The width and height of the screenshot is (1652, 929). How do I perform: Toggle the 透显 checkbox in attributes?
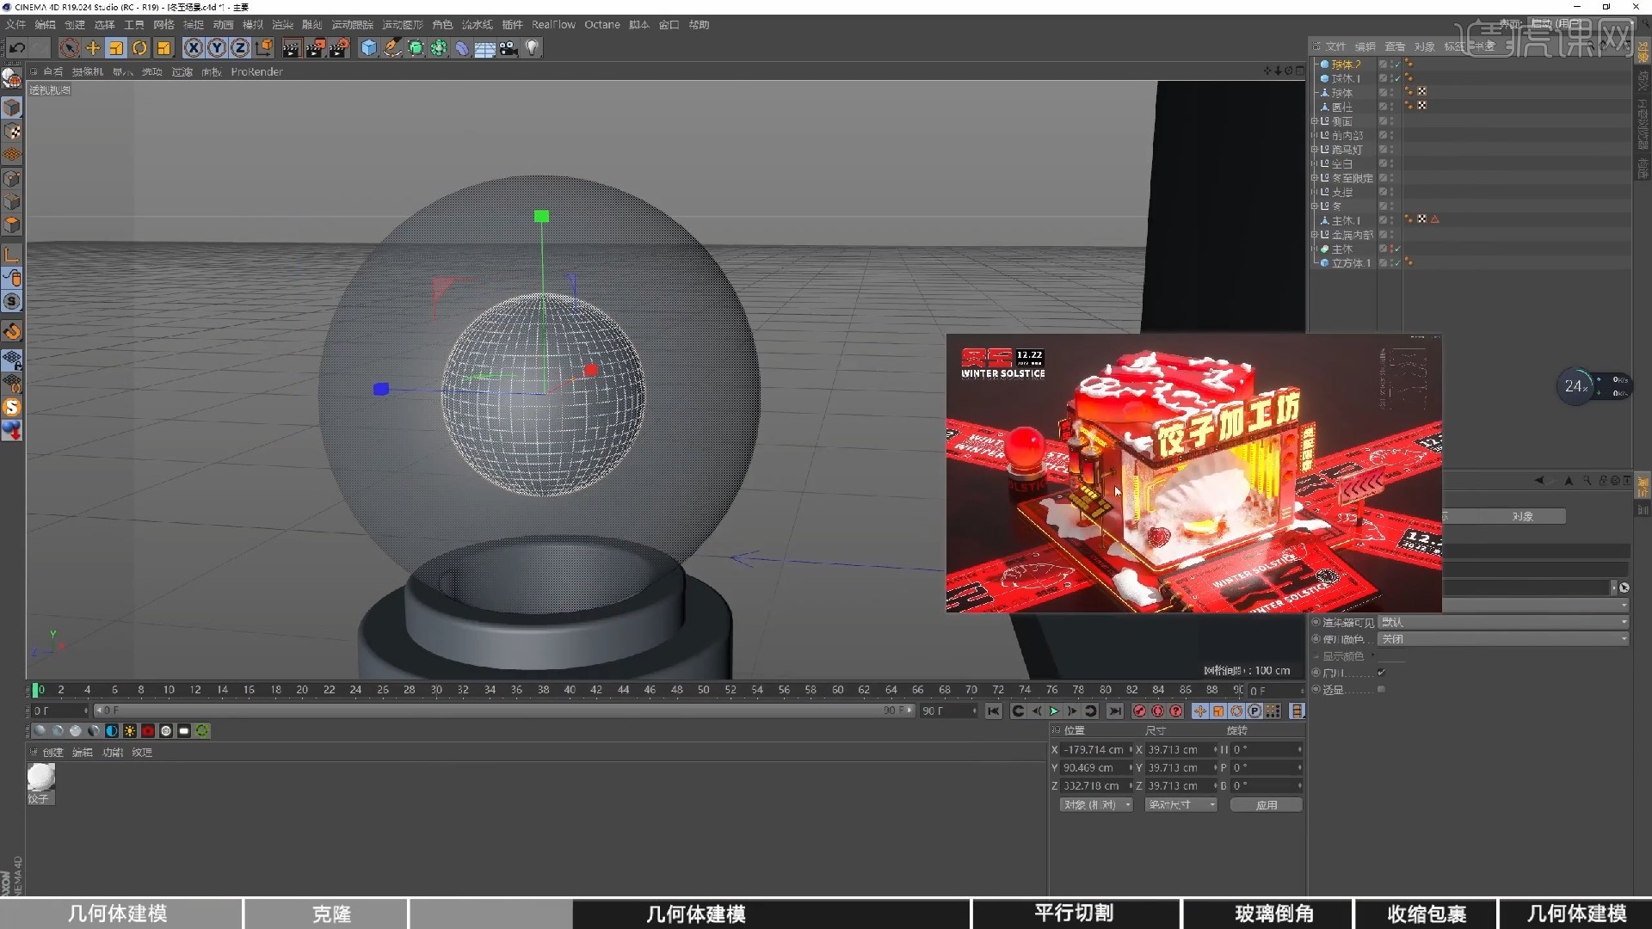click(x=1381, y=689)
